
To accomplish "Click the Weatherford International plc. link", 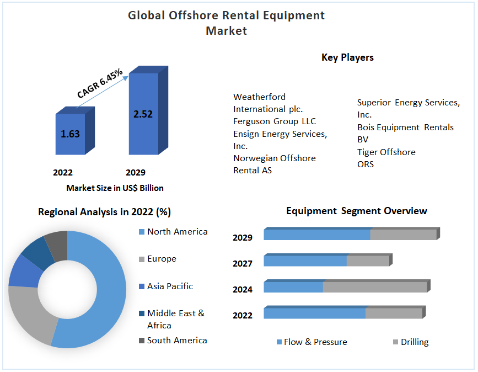I will click(259, 103).
